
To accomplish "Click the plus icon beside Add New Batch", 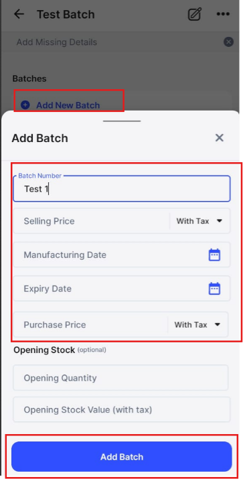I will coord(25,105).
